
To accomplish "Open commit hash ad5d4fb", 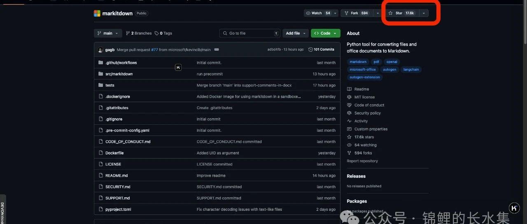I will pyautogui.click(x=274, y=49).
